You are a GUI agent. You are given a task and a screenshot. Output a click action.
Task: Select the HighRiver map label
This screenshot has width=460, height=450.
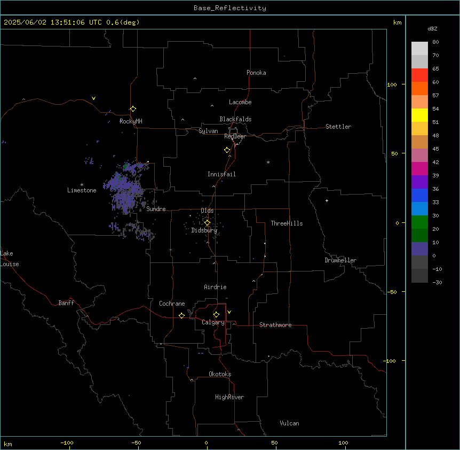coord(229,397)
